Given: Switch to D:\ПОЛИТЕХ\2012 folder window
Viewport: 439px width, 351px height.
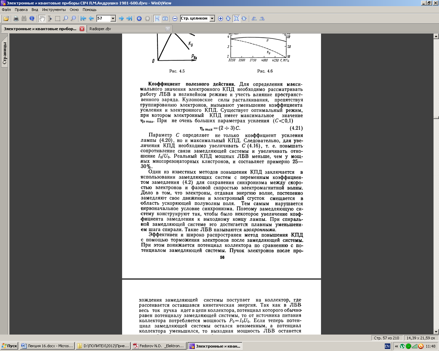Looking at the screenshot, I should click(x=103, y=346).
